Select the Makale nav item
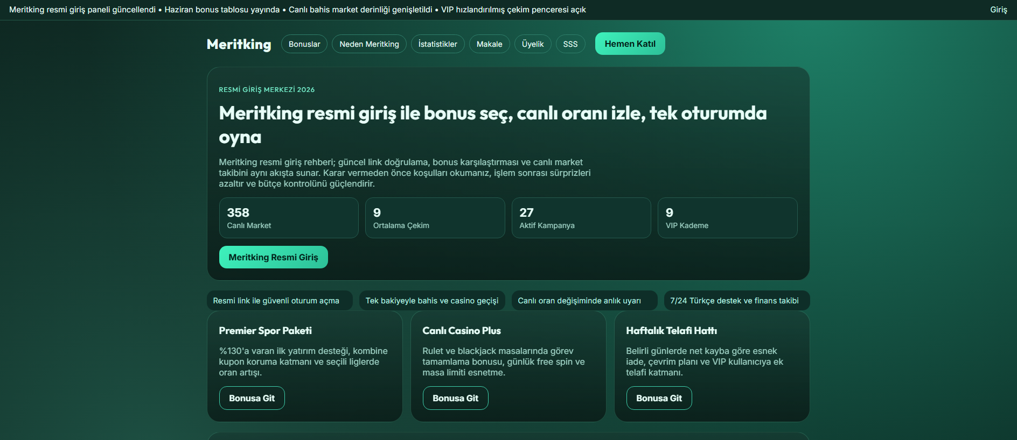Viewport: 1017px width, 440px height. click(x=489, y=44)
